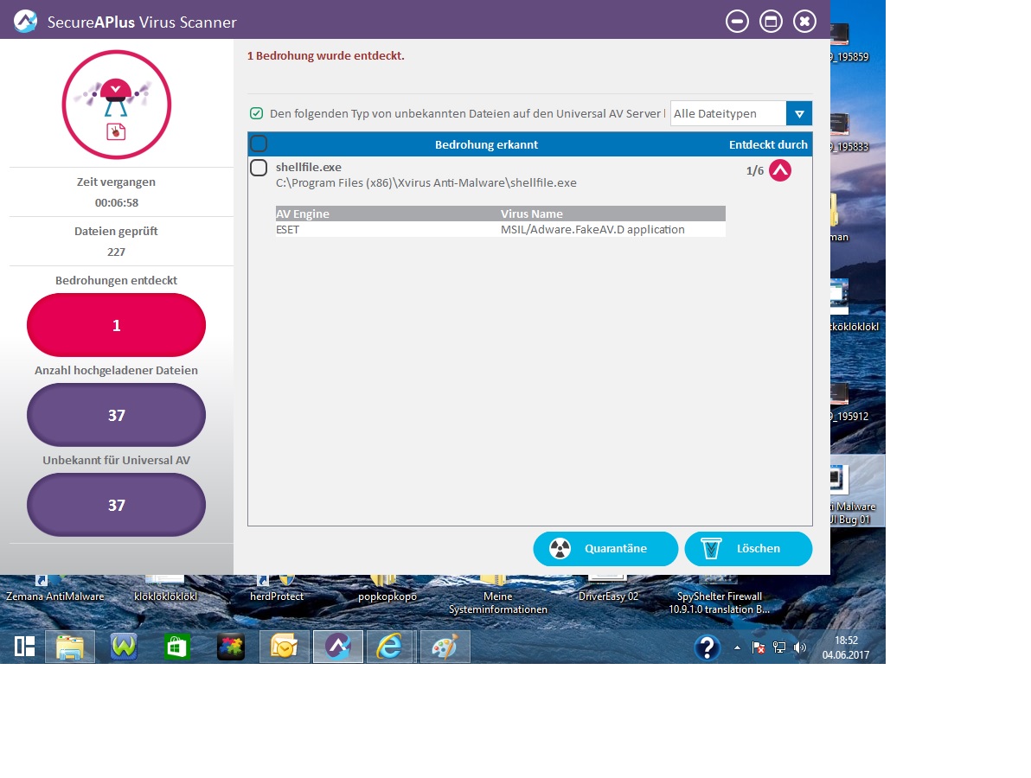Click the volume speaker tray icon
The width and height of the screenshot is (1031, 778).
coord(799,647)
